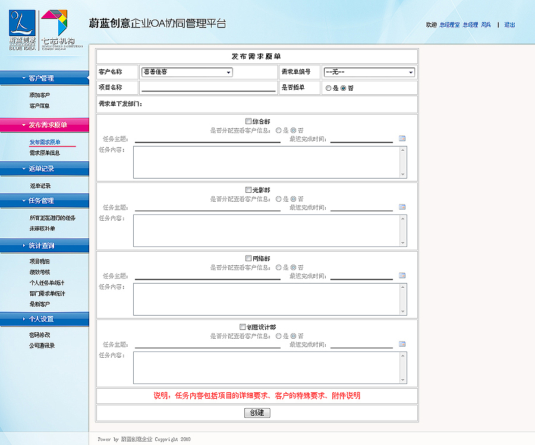Open calendar picker for 创意设计部 deadline
The height and width of the screenshot is (445, 535).
pyautogui.click(x=402, y=344)
